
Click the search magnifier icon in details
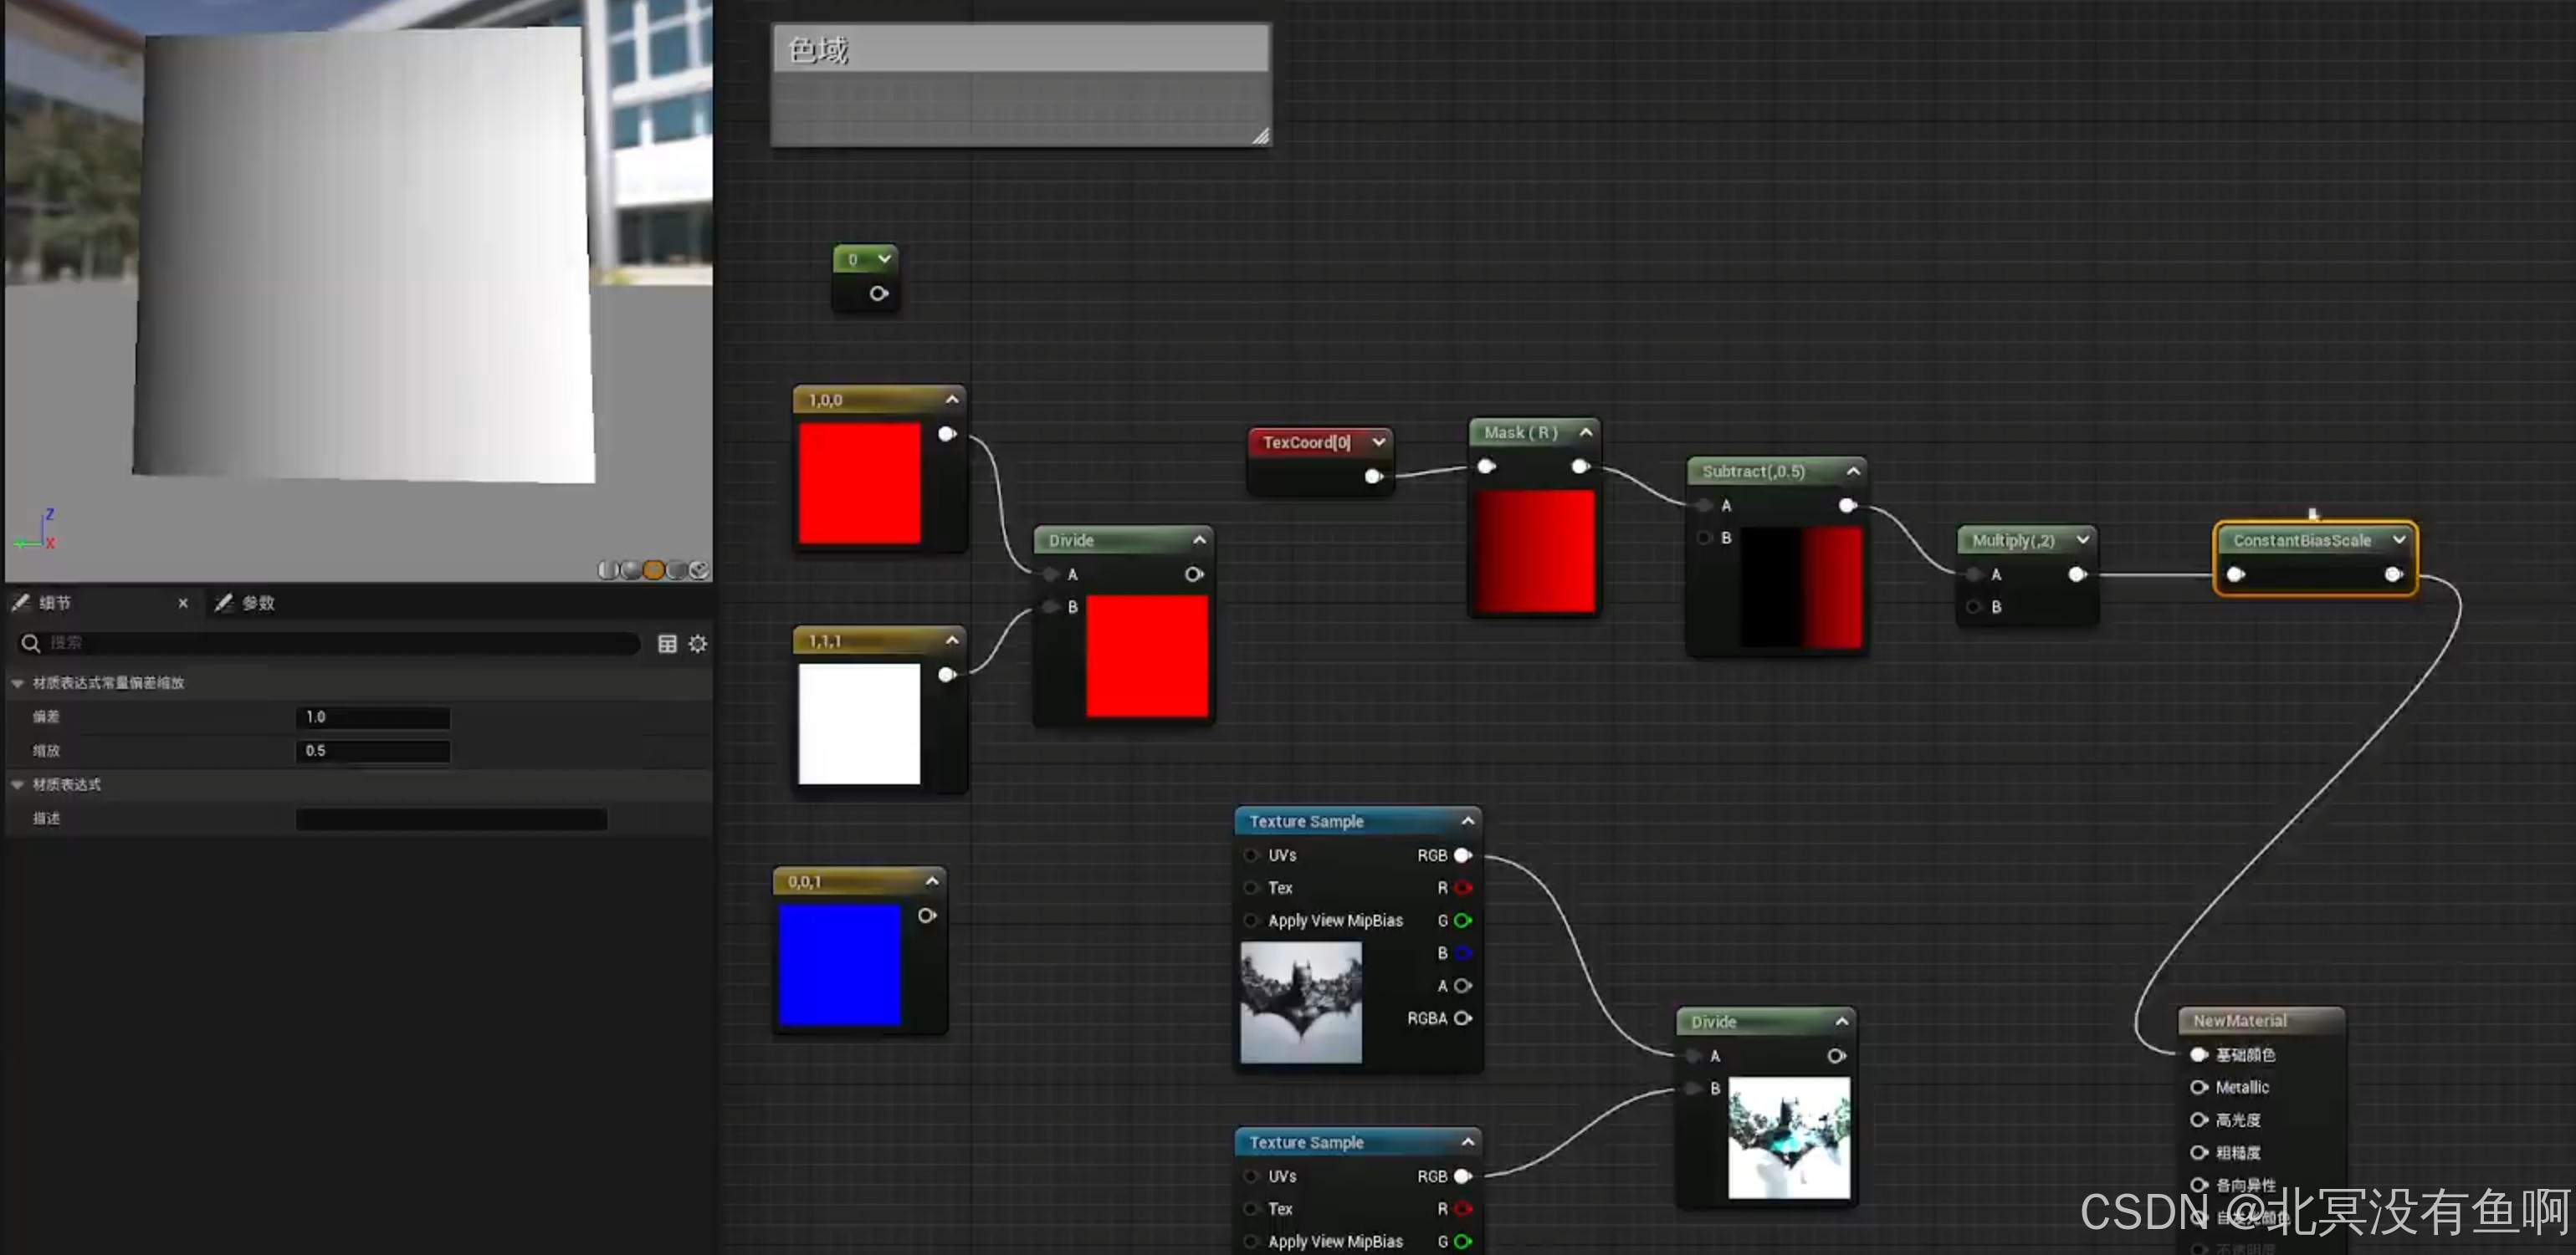30,644
